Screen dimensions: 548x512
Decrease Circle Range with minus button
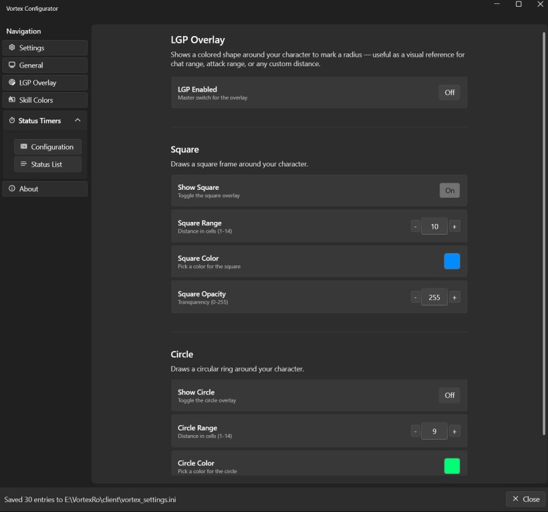click(x=415, y=431)
